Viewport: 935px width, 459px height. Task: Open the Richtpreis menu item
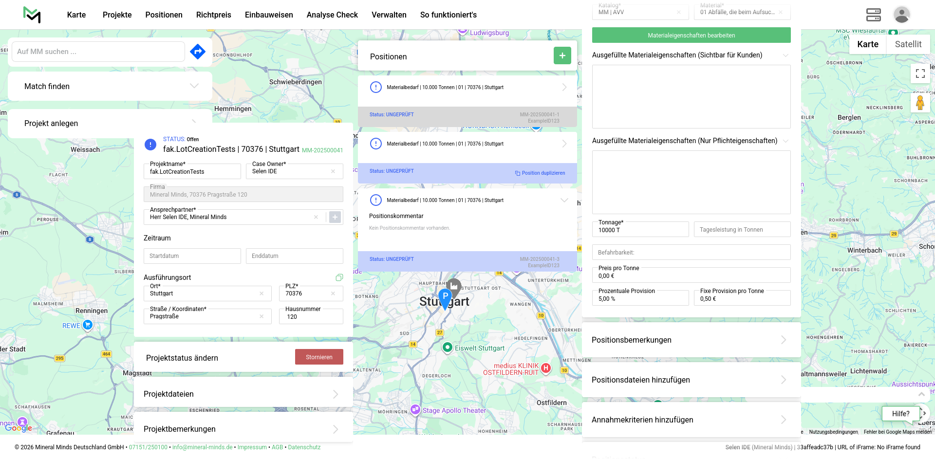pos(213,15)
